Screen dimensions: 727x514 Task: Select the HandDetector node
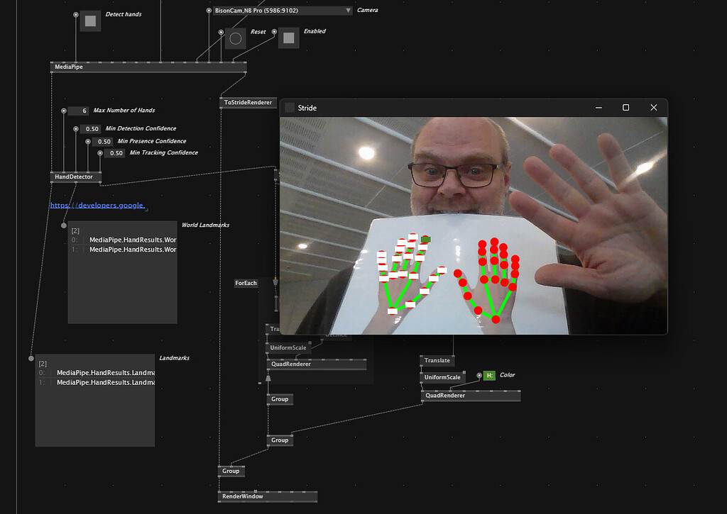[75, 177]
